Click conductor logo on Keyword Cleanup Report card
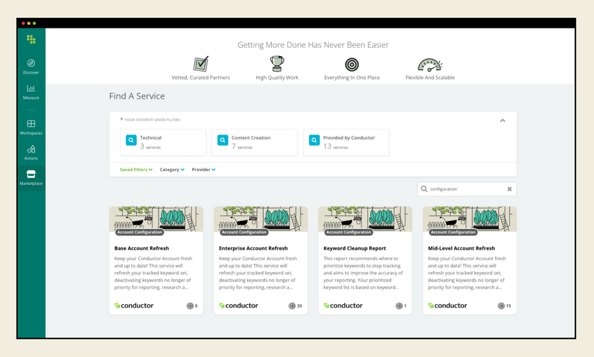Image resolution: width=594 pixels, height=357 pixels. (343, 306)
